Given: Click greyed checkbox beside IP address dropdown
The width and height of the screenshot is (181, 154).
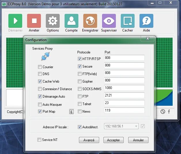Looking at the screenshot, I should pos(143,126).
